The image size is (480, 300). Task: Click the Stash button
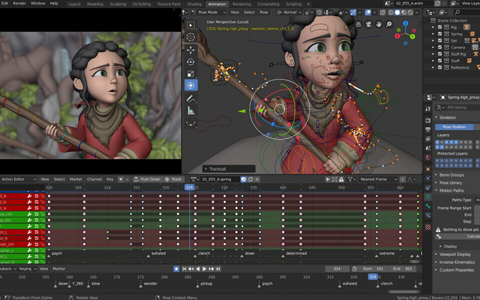(x=173, y=179)
